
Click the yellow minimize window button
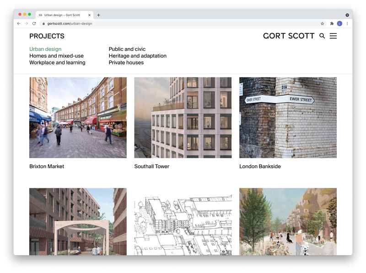click(x=25, y=15)
